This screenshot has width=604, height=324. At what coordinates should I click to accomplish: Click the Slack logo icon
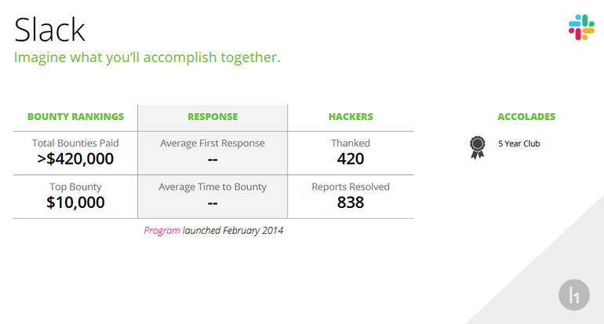[x=581, y=27]
